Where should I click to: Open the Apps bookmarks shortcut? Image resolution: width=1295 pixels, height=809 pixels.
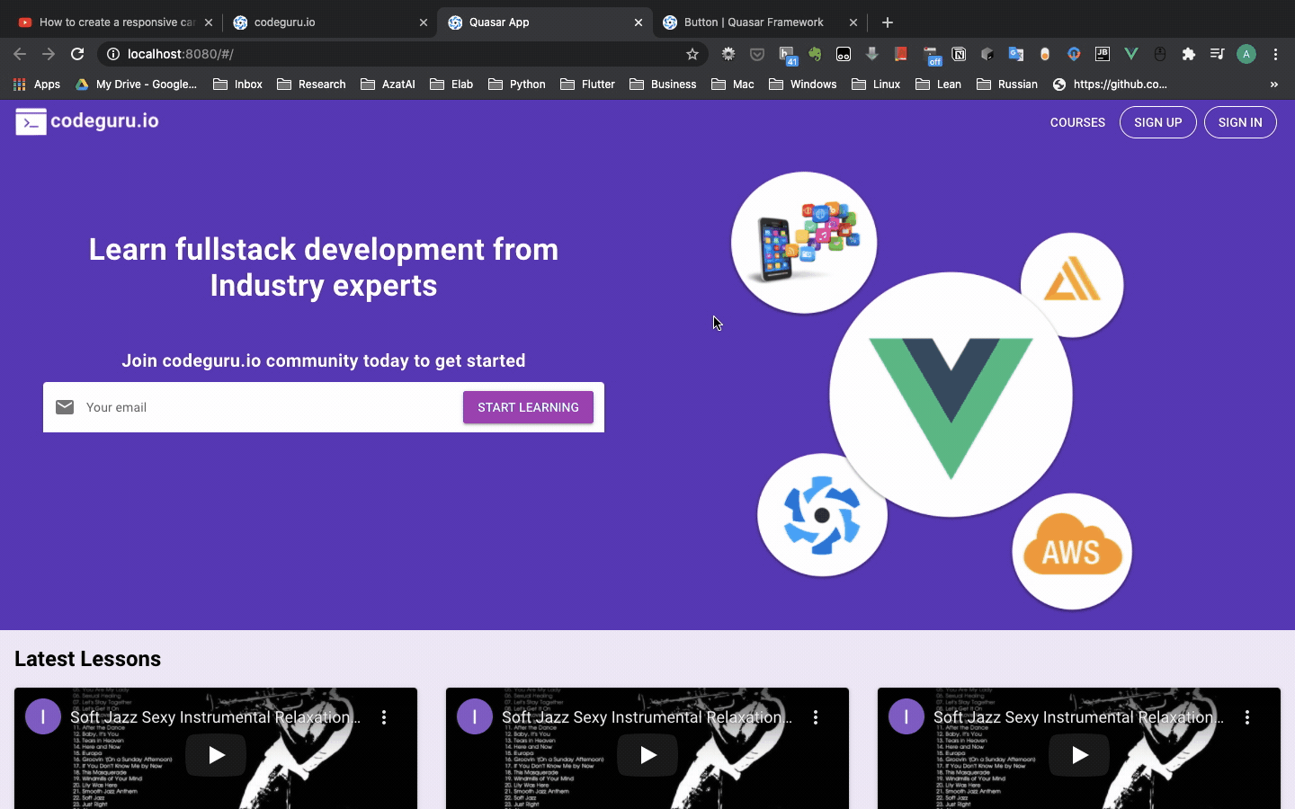(x=37, y=84)
